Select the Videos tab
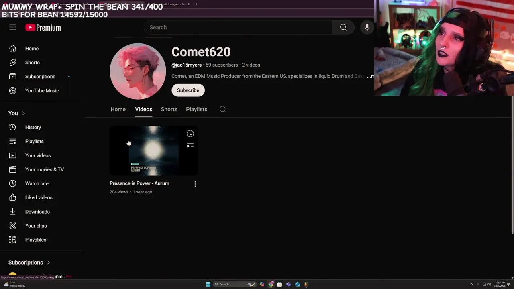The height and width of the screenshot is (289, 514). 143,109
